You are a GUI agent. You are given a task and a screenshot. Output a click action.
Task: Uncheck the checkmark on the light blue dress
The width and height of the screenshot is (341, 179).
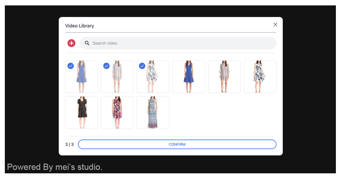pos(71,66)
